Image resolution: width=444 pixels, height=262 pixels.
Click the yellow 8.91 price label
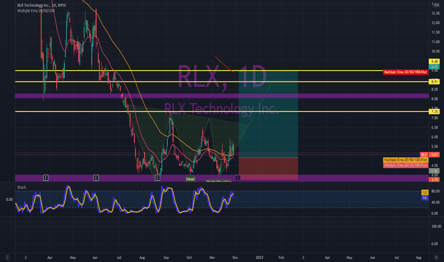(434, 81)
